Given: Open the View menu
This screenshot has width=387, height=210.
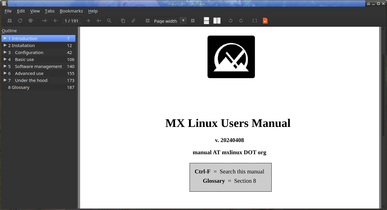Looking at the screenshot, I should click(x=35, y=11).
